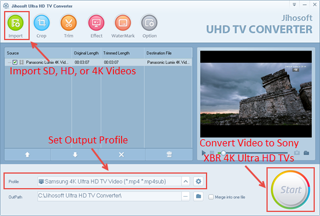Click the Destination File column header

point(168,53)
